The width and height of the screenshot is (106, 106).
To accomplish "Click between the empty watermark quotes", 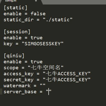I will (43, 86).
